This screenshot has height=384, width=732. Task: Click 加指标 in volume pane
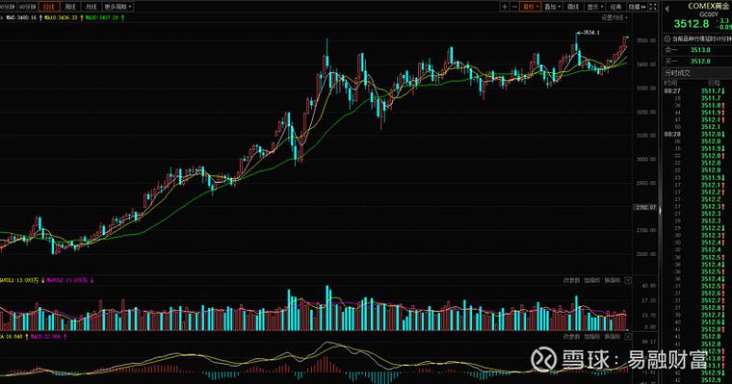point(592,280)
